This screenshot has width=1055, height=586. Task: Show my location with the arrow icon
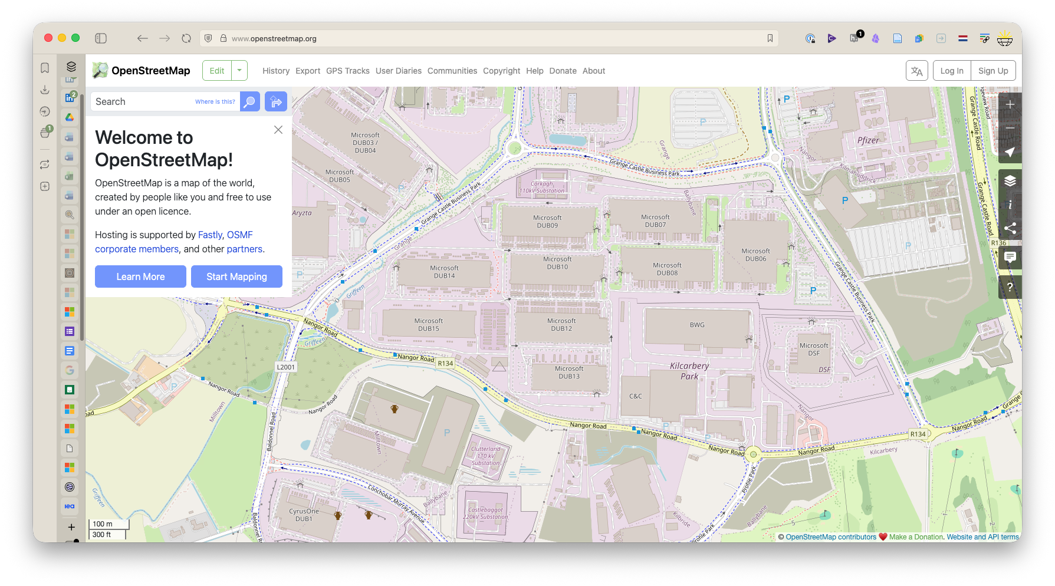point(1010,152)
